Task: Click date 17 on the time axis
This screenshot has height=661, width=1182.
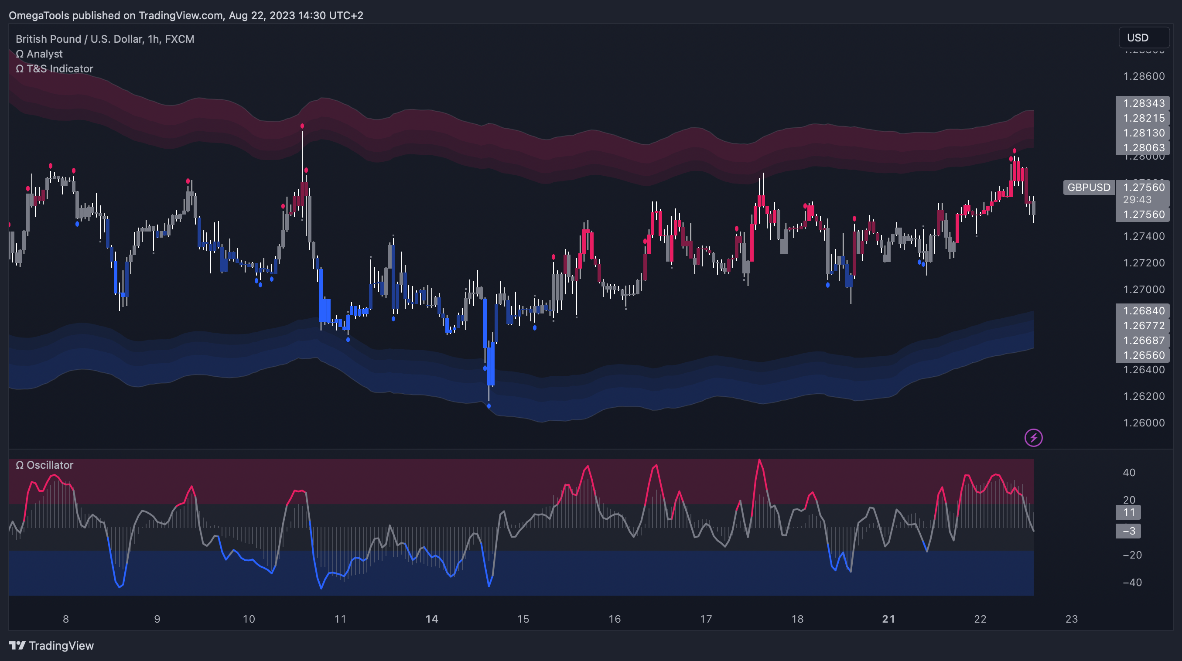Action: pos(706,619)
